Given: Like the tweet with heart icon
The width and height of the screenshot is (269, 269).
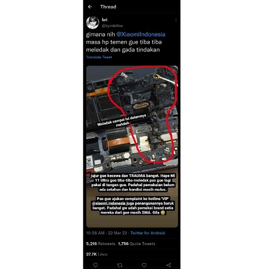Looking at the screenshot, I should point(144,265).
